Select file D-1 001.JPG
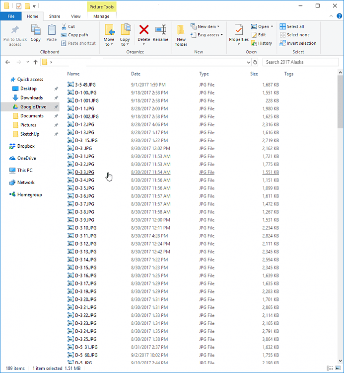 87,100
